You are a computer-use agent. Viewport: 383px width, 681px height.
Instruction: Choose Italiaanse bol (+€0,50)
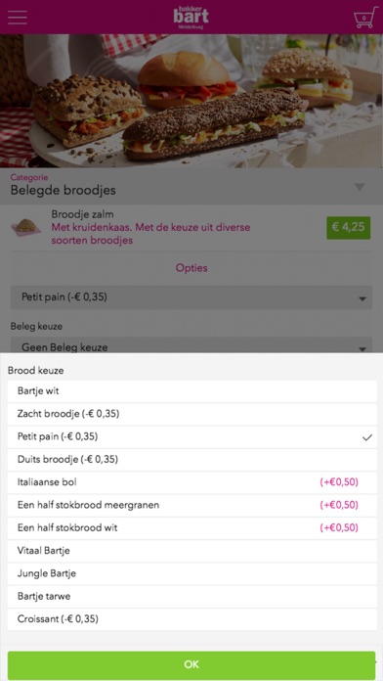point(191,482)
